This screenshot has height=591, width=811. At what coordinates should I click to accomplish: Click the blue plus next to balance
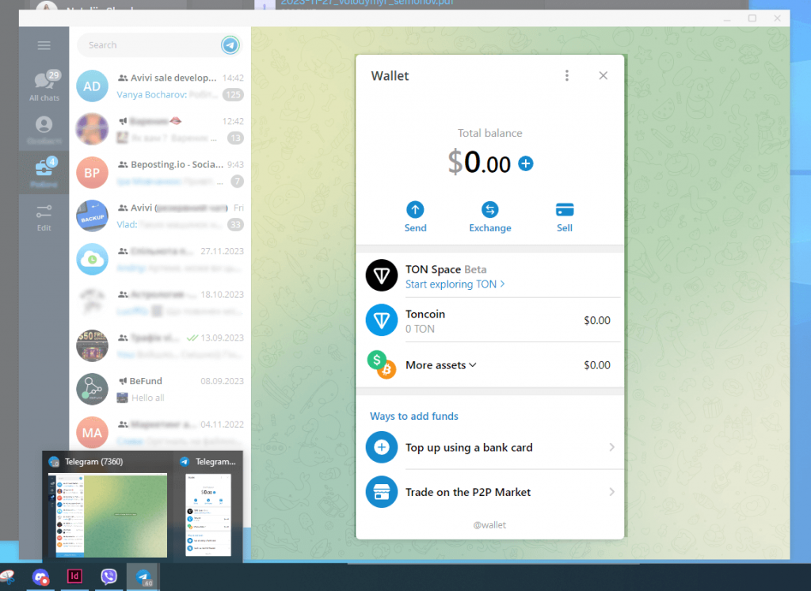tap(526, 163)
